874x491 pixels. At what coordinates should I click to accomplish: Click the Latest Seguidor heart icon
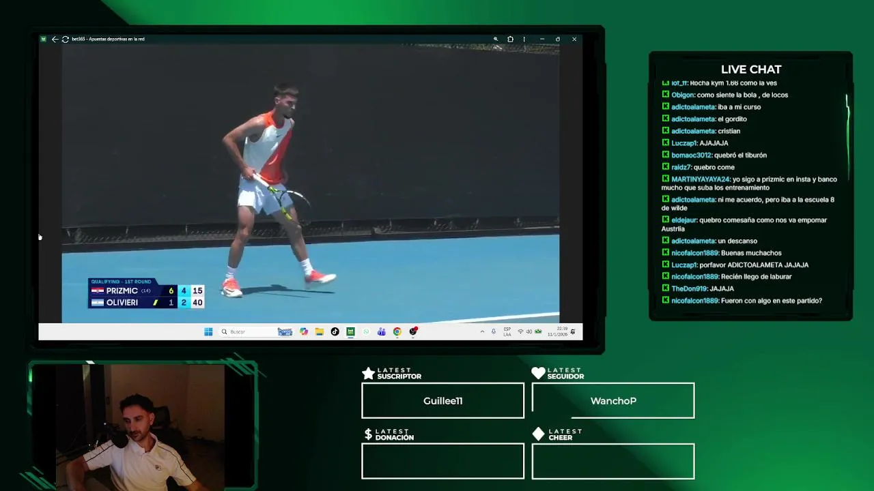(x=538, y=373)
